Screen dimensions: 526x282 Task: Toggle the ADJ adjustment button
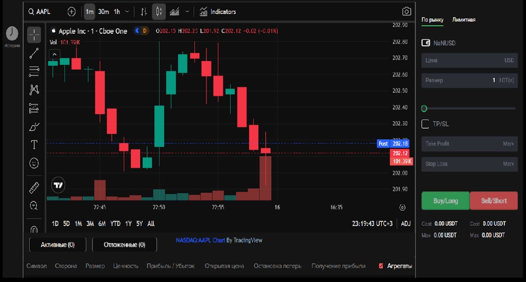point(406,223)
